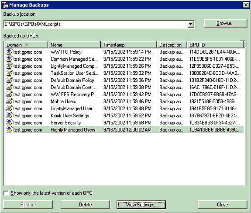Select Server Security name
This screenshot has width=251, height=213.
click(x=65, y=122)
